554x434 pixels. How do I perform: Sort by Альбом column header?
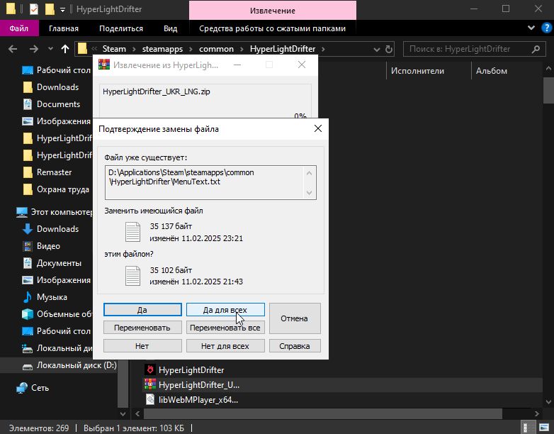(x=492, y=71)
